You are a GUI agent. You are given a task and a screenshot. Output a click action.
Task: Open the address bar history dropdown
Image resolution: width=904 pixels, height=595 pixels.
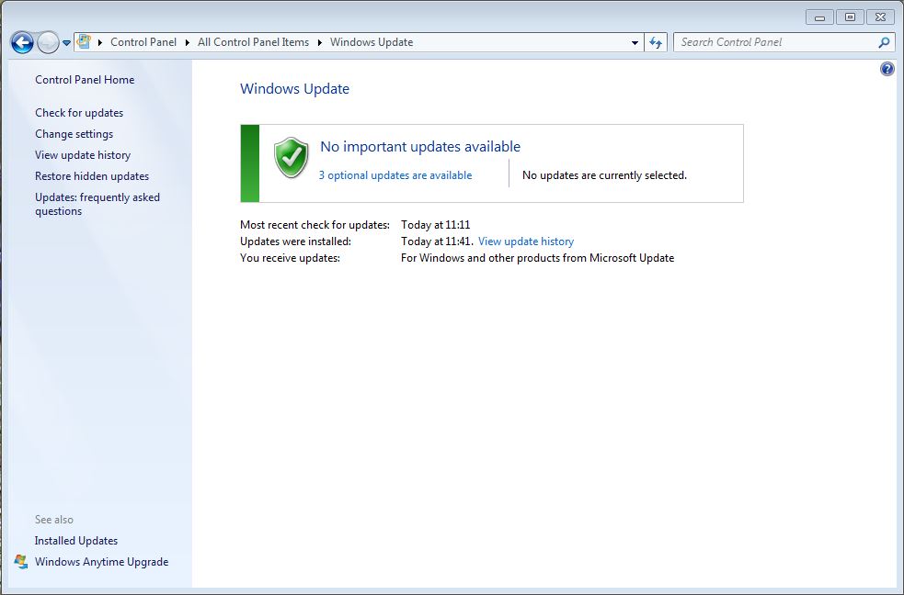click(635, 42)
